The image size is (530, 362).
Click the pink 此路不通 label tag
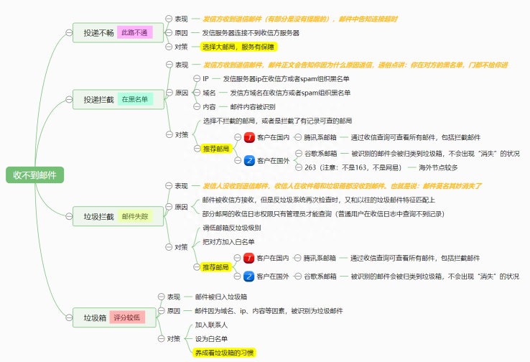click(134, 32)
